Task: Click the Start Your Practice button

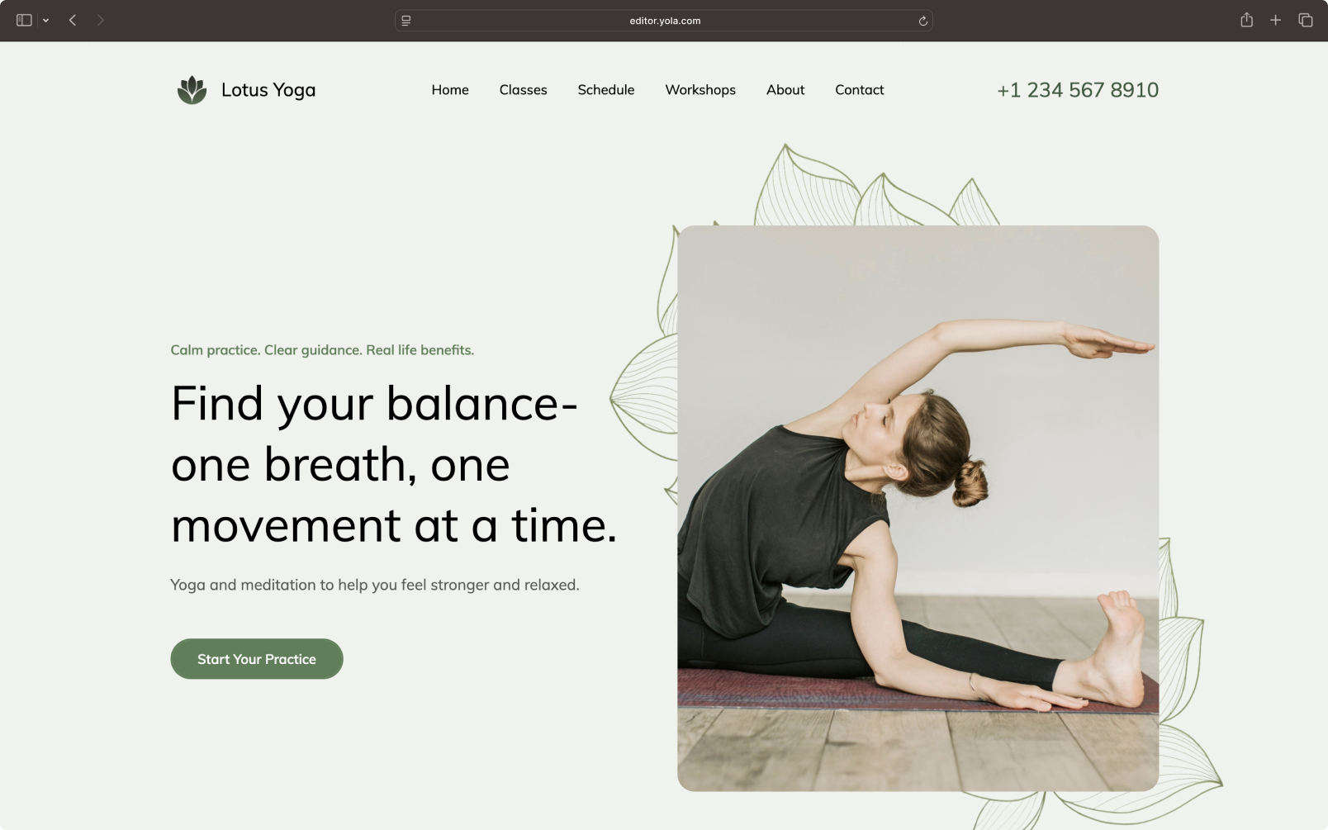Action: click(x=257, y=659)
